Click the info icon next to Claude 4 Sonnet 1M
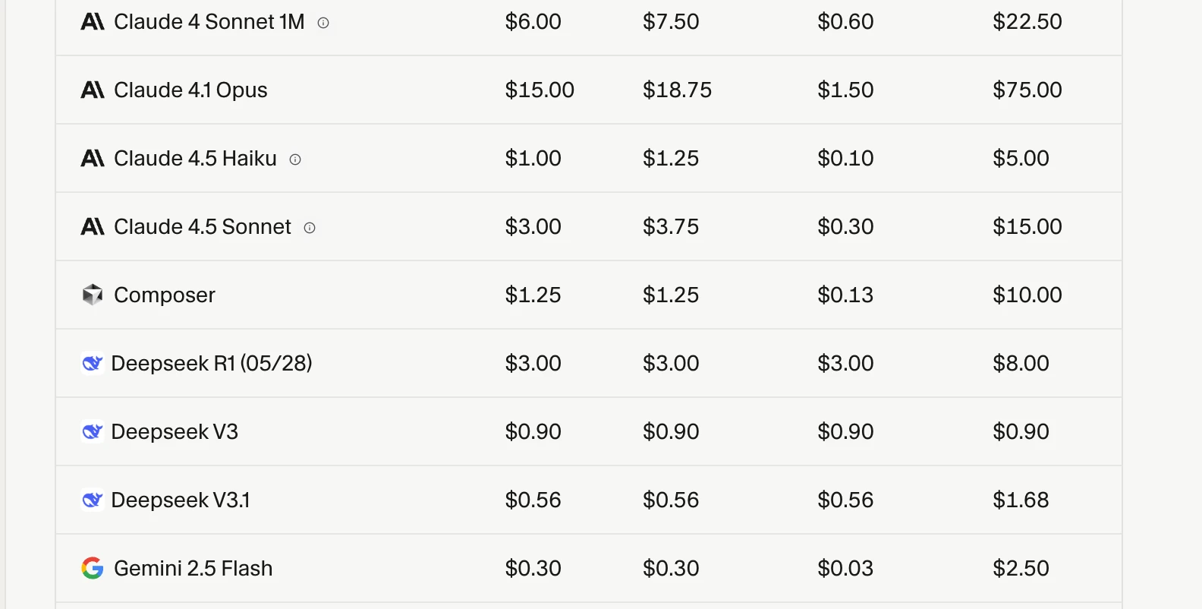The image size is (1202, 609). point(323,23)
